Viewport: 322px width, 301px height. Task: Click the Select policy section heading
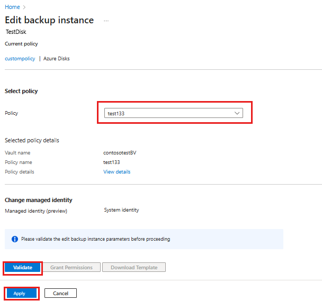coord(21,91)
